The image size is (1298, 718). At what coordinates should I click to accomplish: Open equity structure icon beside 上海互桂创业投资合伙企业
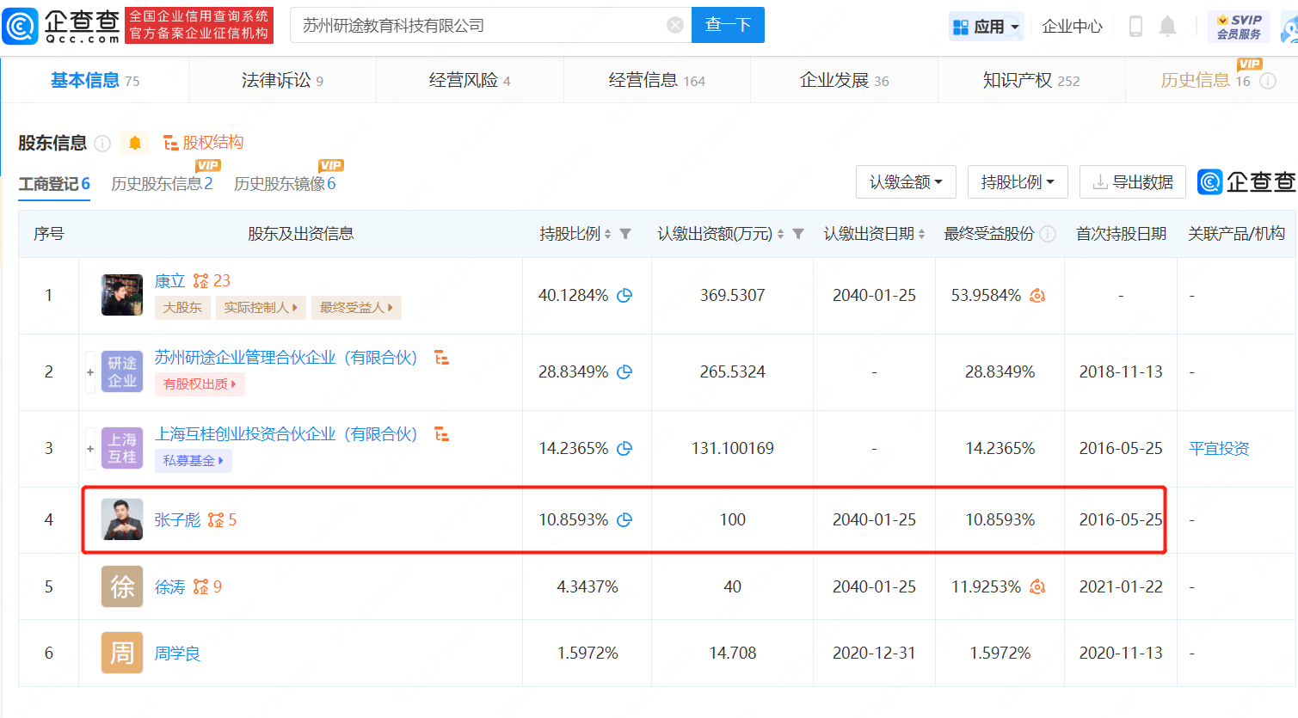(x=441, y=433)
